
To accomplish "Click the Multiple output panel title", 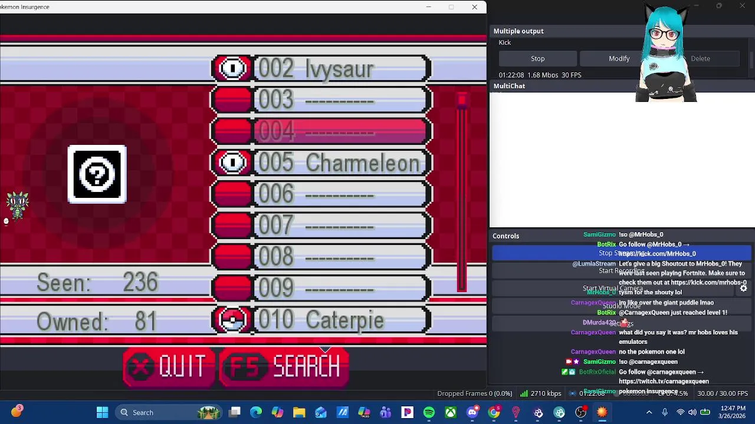I will click(x=518, y=31).
